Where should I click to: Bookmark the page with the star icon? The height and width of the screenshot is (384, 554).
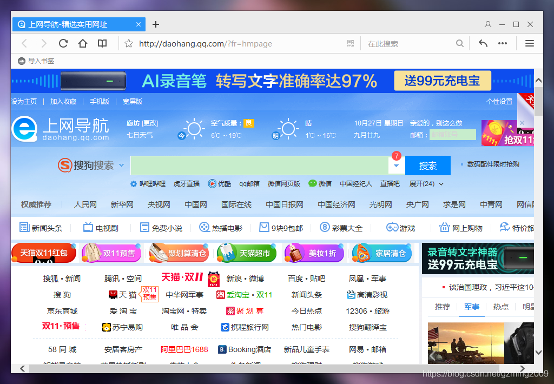[129, 43]
